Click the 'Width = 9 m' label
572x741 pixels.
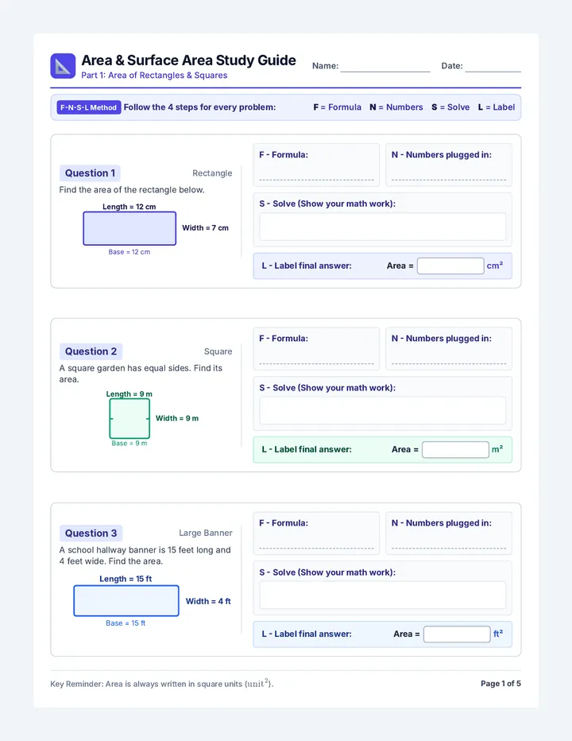click(x=177, y=418)
